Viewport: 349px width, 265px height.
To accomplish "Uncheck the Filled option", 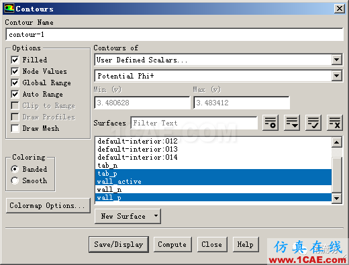I will pos(15,60).
